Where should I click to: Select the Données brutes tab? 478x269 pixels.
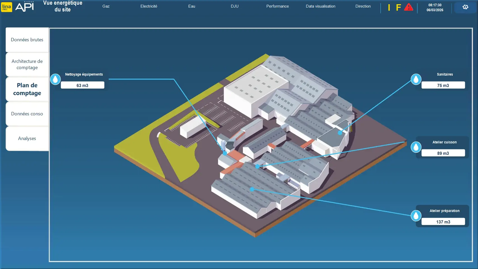point(27,40)
